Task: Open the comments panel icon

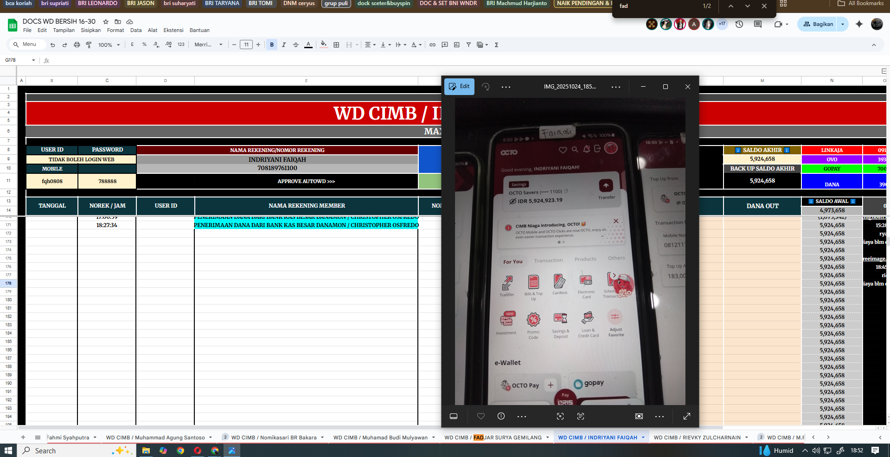Action: (x=758, y=24)
